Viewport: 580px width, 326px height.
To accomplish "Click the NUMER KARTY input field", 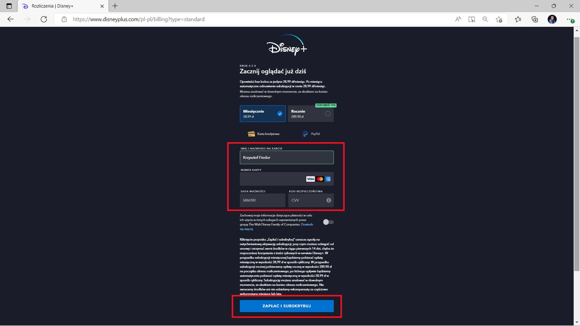I will [272, 178].
